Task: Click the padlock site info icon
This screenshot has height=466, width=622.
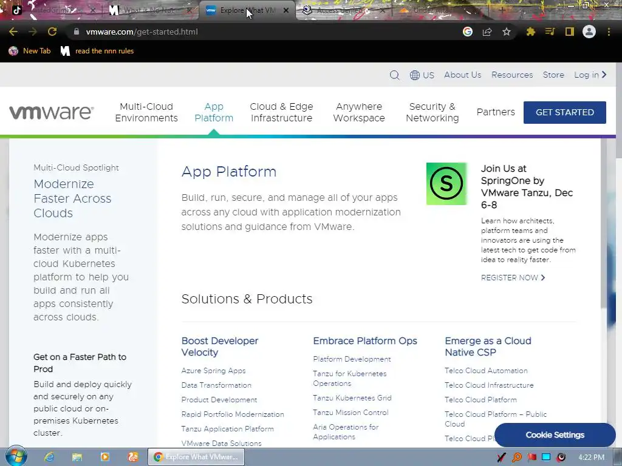Action: coord(76,32)
